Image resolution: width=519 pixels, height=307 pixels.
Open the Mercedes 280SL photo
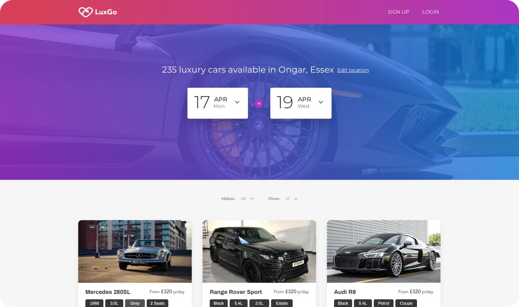pos(135,251)
